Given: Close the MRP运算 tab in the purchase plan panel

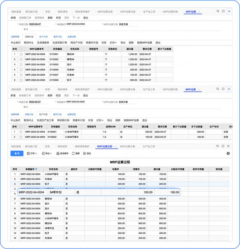Looking at the screenshot, I should coord(199,12).
